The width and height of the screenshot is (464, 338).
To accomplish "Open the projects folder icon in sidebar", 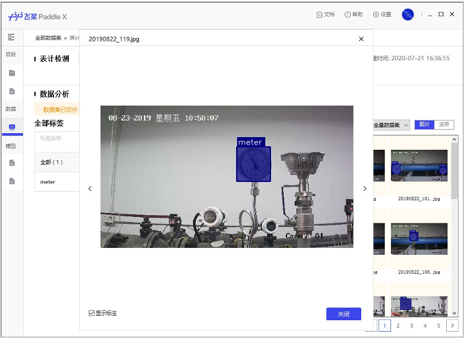I will pyautogui.click(x=11, y=73).
